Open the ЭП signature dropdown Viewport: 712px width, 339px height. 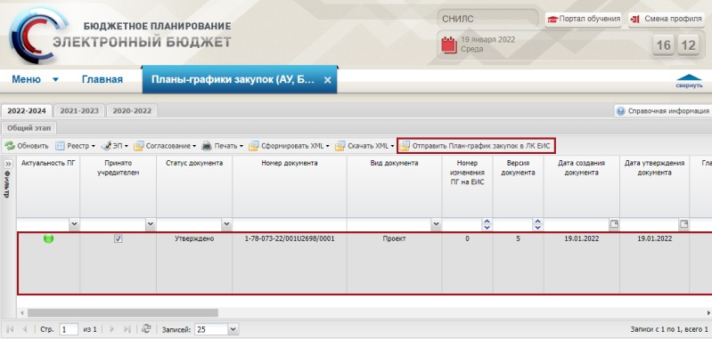114,146
